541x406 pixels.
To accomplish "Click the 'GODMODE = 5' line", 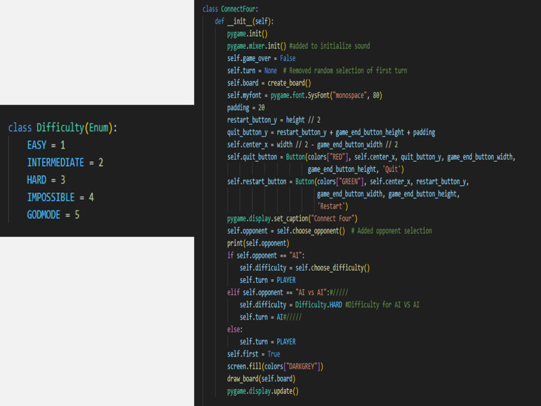I will pyautogui.click(x=53, y=215).
